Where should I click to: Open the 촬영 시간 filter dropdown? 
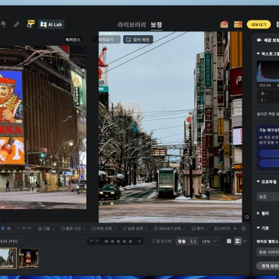pos(73,229)
